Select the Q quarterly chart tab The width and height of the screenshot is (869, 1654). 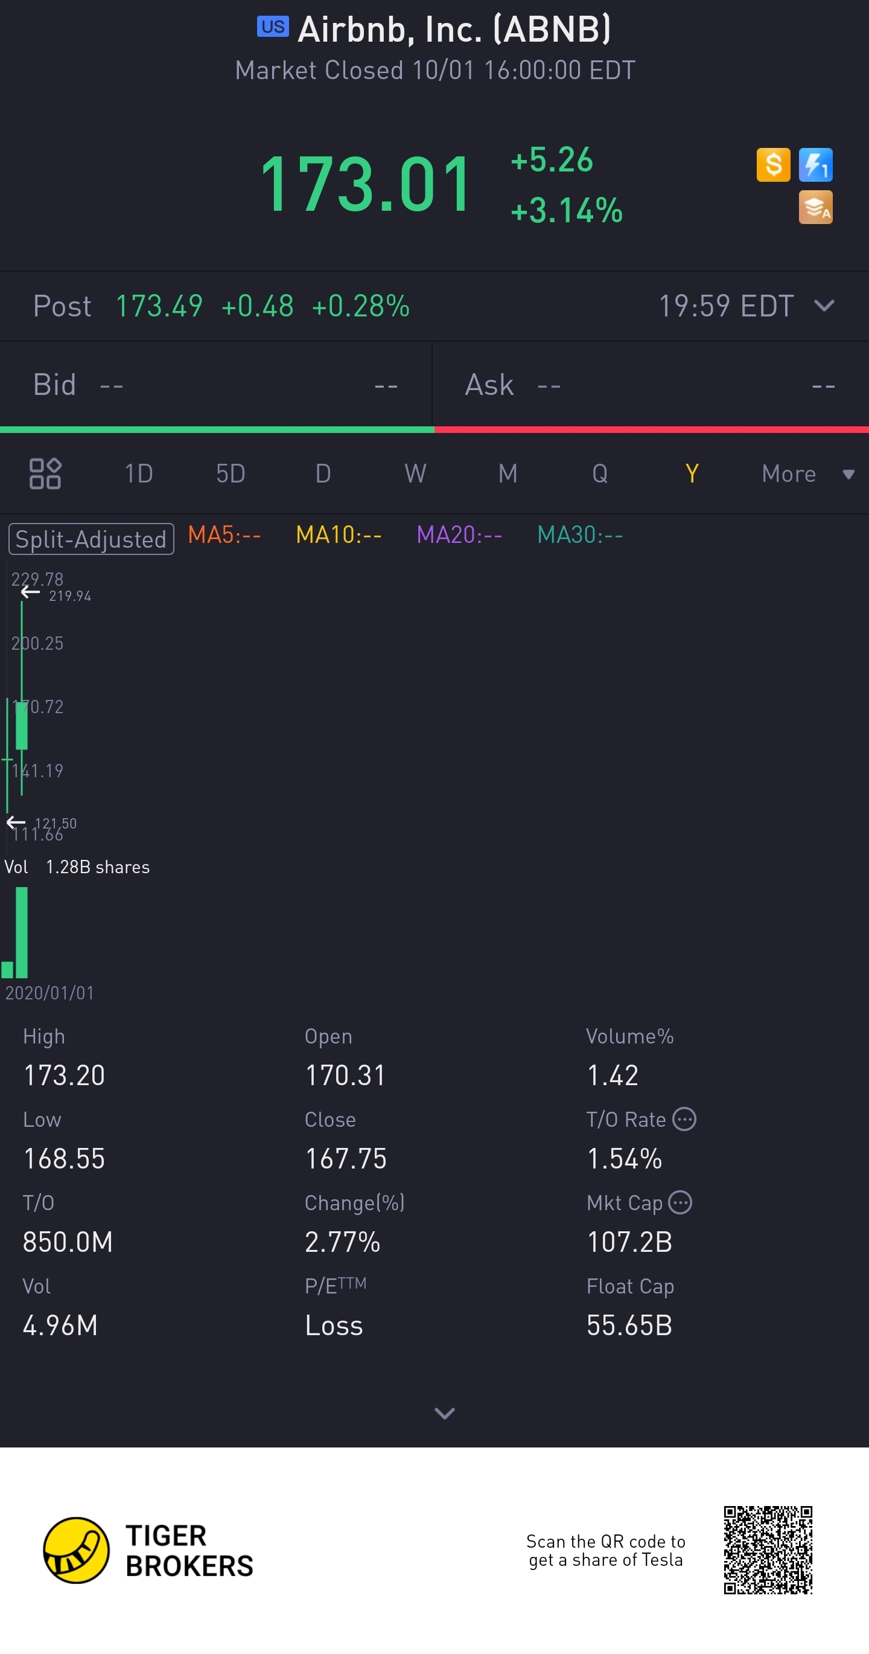(x=599, y=474)
